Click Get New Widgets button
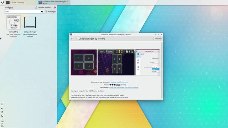The height and width of the screenshot is (128, 228). [43, 7]
